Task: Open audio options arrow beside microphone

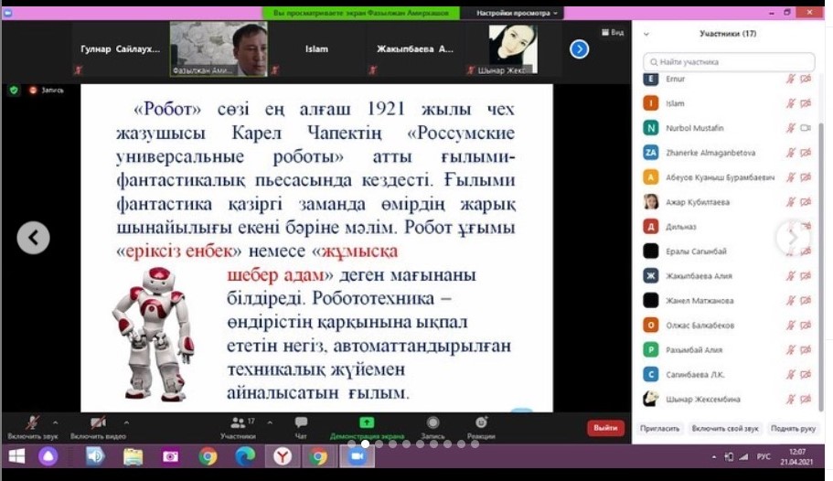Action: (x=55, y=423)
